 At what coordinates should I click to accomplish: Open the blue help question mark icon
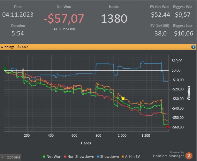pyautogui.click(x=193, y=47)
